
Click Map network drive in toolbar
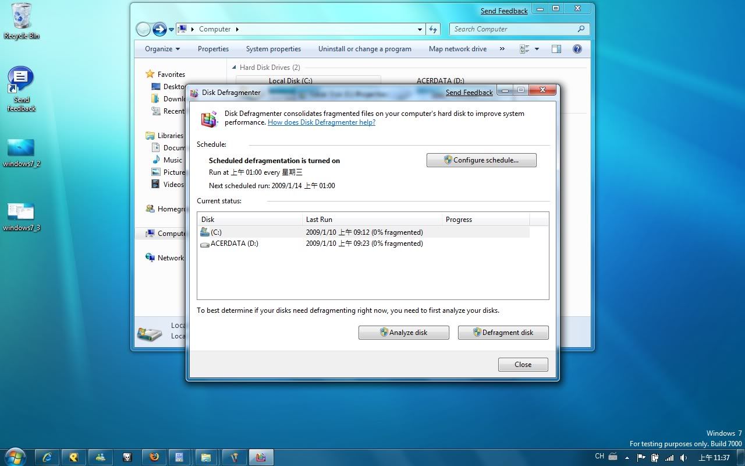(x=457, y=49)
